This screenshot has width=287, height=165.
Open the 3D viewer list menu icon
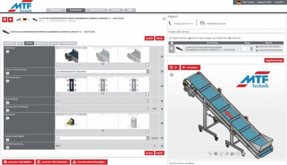pyautogui.click(x=171, y=75)
